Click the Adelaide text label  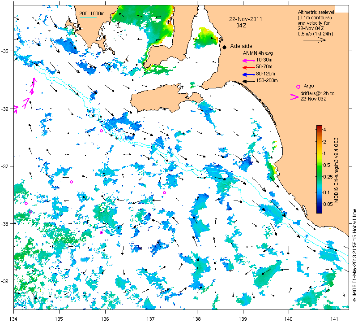pyautogui.click(x=241, y=46)
